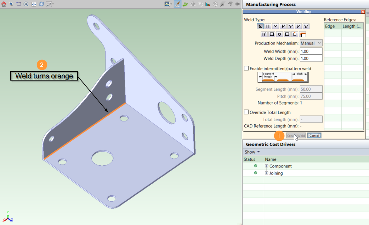
Task: Pick the V-groove weld type icon
Action: point(276,26)
